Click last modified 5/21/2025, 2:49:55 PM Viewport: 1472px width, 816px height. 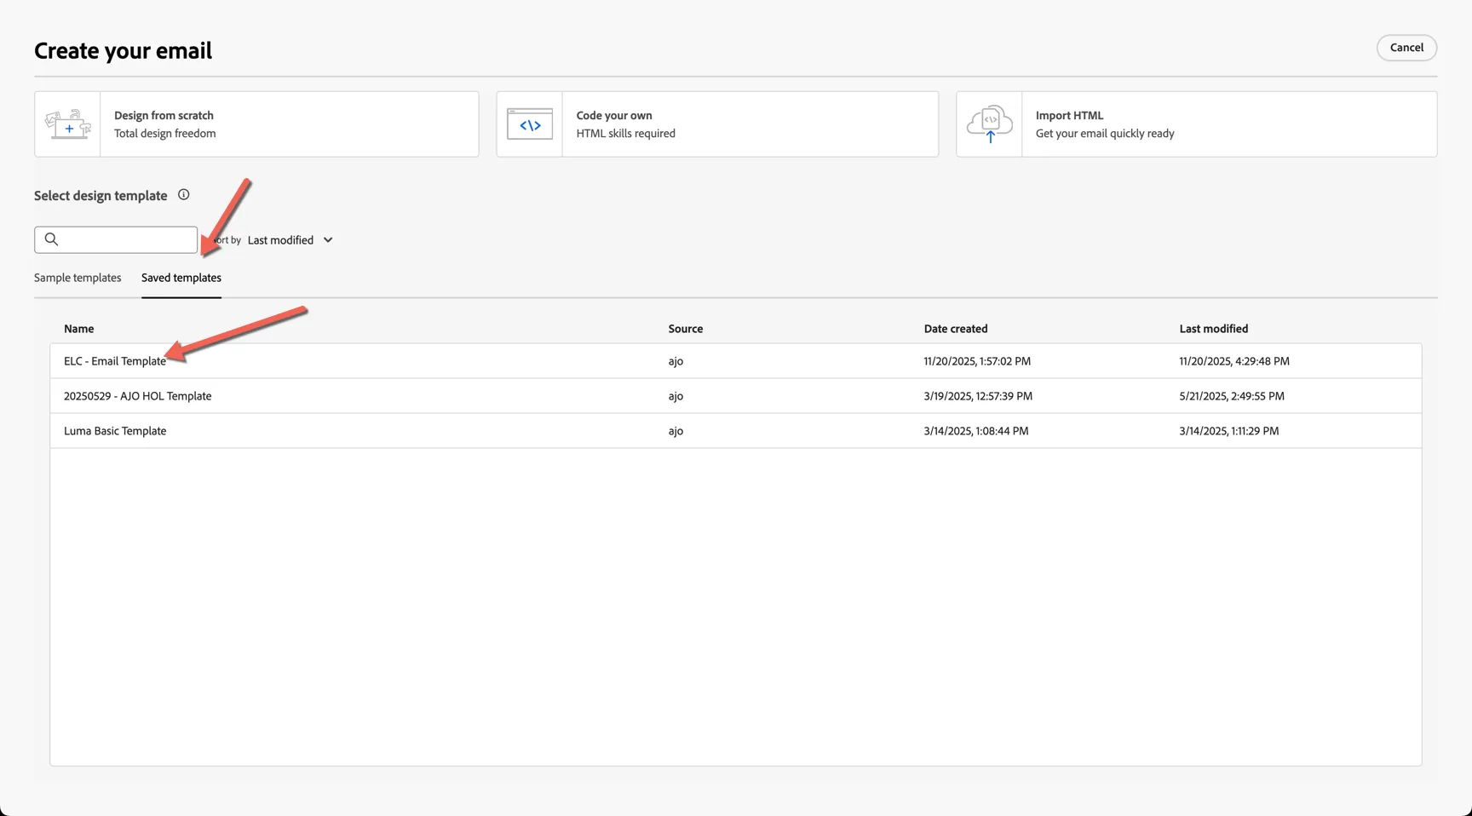pos(1232,396)
